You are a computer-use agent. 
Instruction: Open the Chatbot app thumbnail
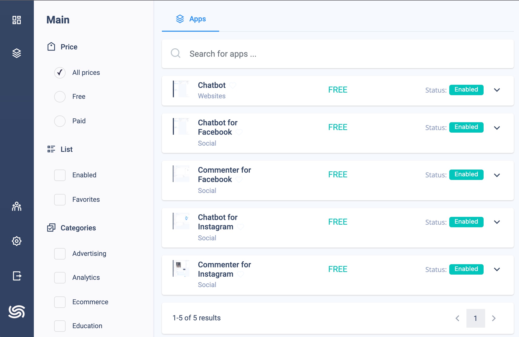181,89
